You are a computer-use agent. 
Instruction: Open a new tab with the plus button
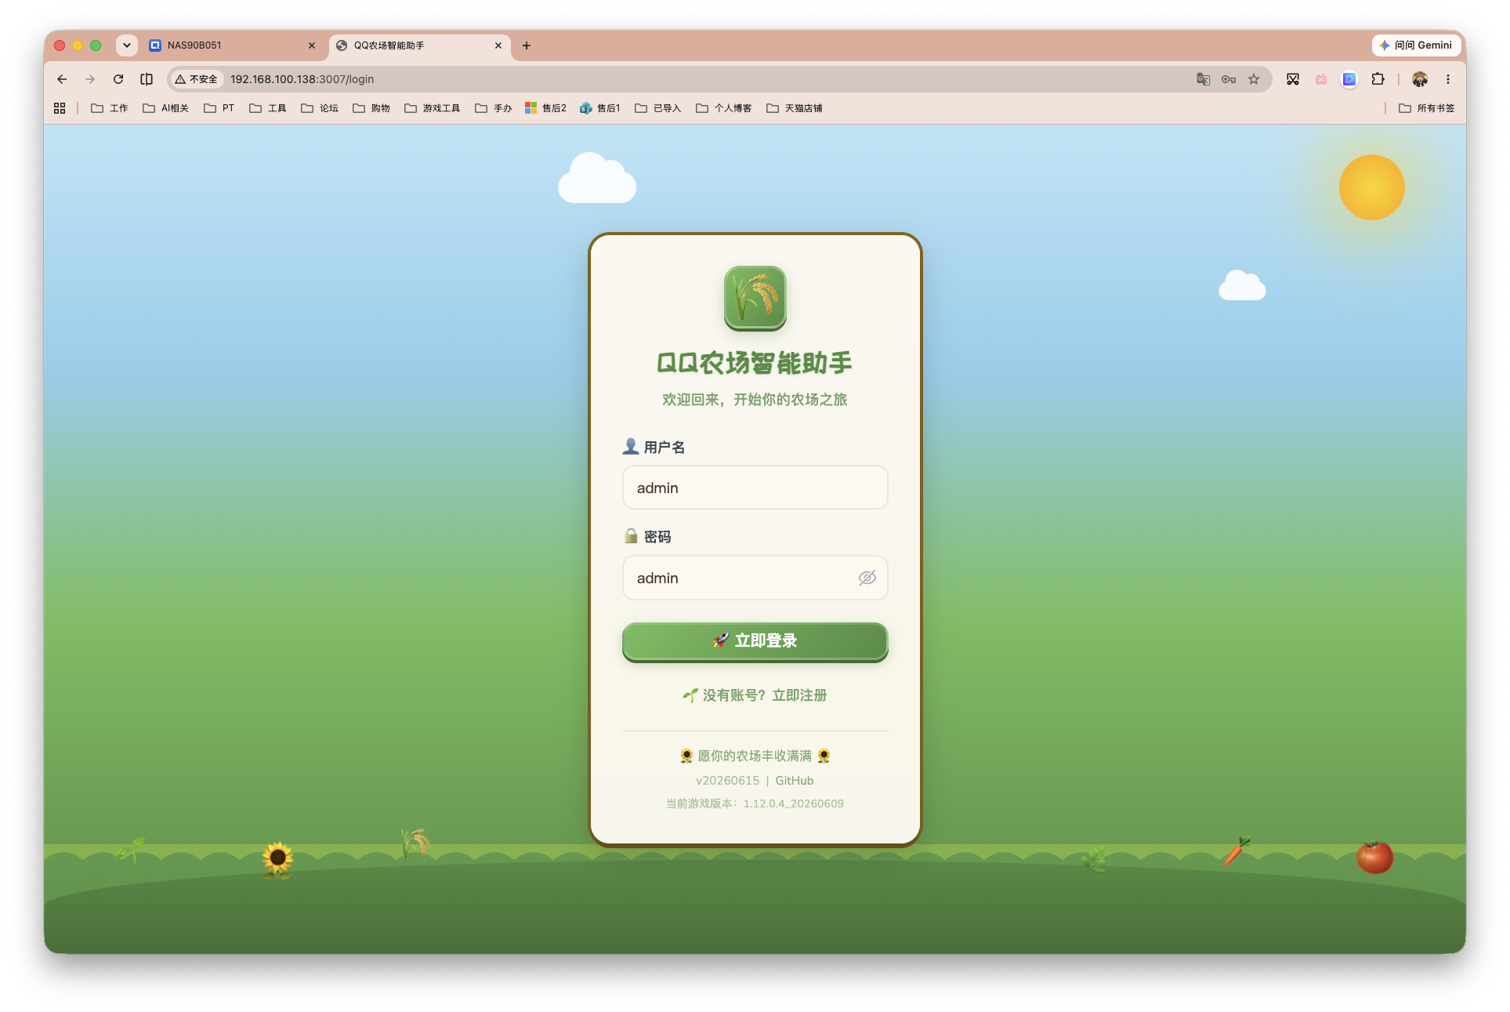click(x=527, y=45)
